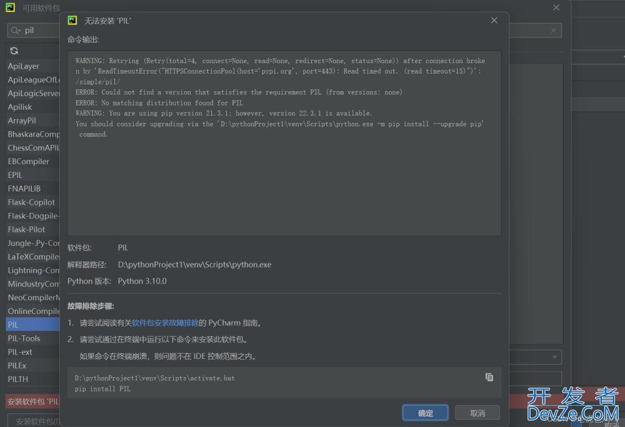Viewport: 625px width, 427px height.
Task: Click 'ERROR: No matching distribution found' line
Action: click(x=159, y=102)
